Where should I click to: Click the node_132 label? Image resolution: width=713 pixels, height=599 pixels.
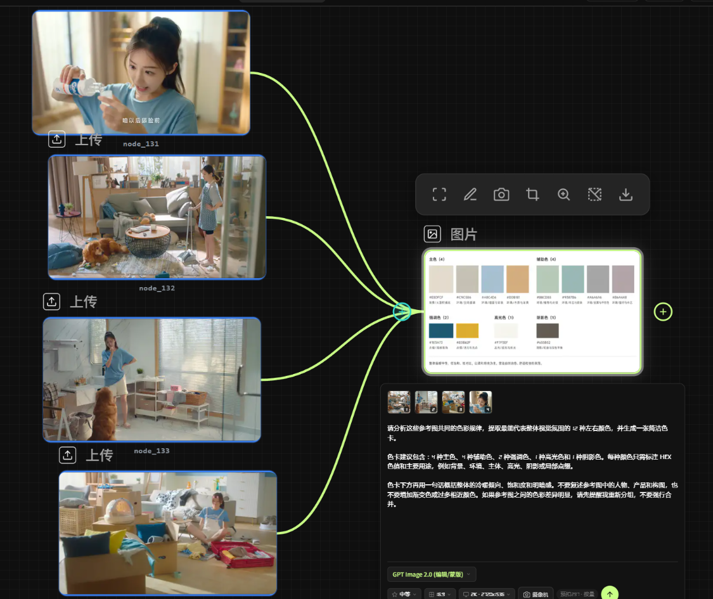pos(157,288)
